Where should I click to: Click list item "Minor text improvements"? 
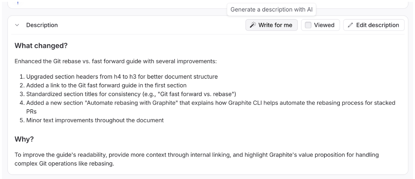tap(95, 120)
